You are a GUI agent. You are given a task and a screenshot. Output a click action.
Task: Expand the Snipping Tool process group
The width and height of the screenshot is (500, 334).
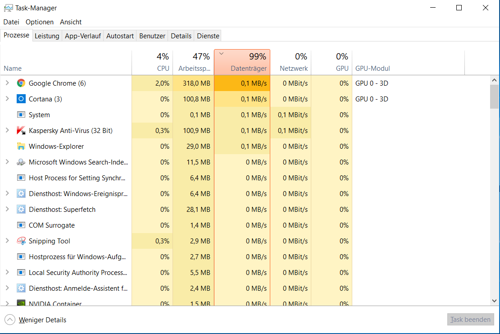click(x=7, y=241)
